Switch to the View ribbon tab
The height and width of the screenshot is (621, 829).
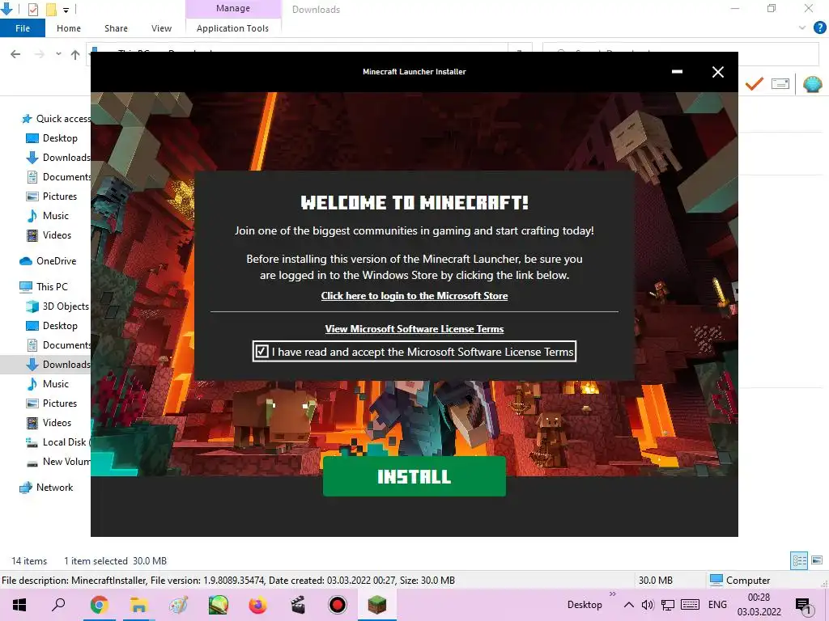[x=161, y=28]
